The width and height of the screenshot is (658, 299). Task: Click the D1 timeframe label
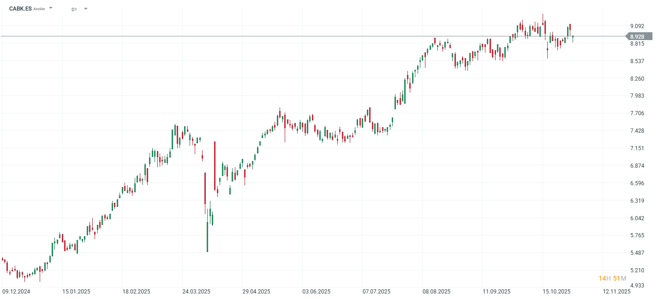click(74, 8)
